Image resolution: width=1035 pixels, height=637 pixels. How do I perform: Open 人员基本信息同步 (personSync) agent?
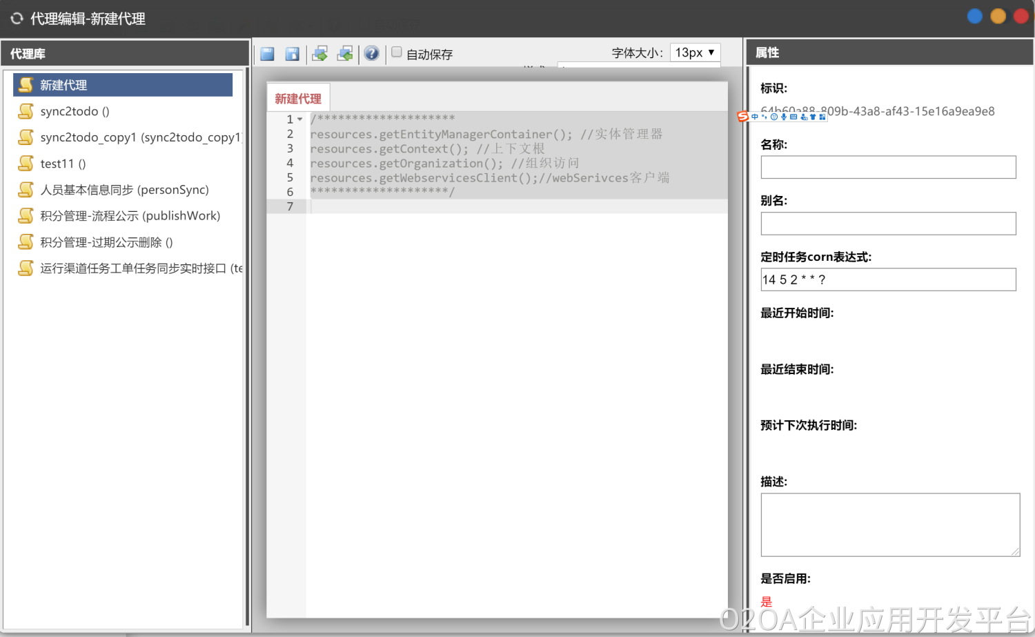[124, 190]
